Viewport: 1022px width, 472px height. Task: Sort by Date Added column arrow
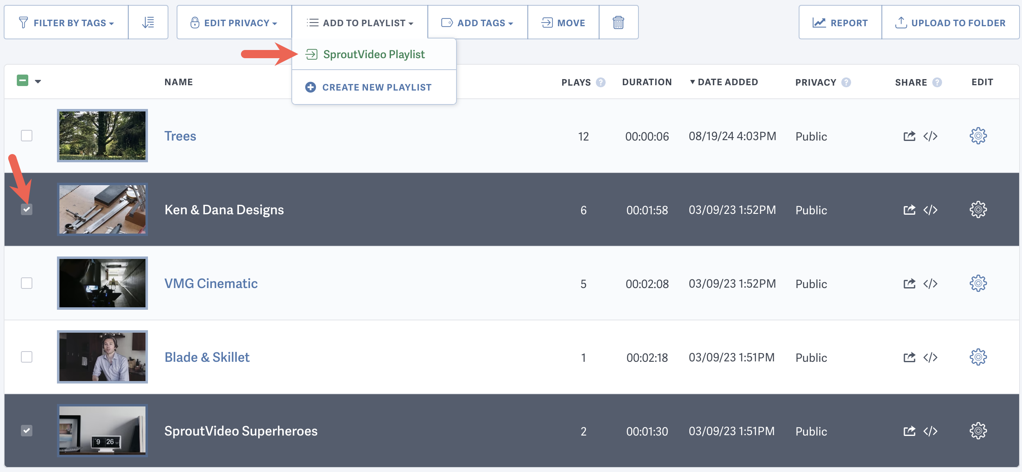pyautogui.click(x=692, y=82)
